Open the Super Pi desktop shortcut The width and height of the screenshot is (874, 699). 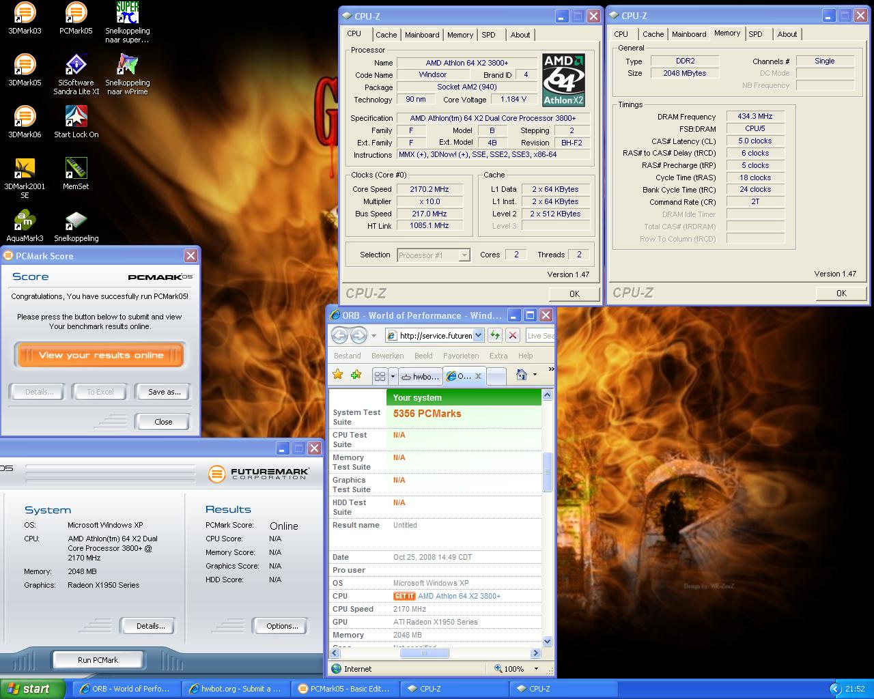coord(127,22)
